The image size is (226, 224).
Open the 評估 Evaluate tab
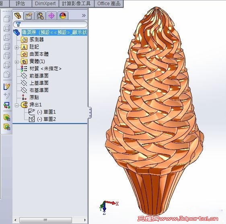(x=21, y=4)
